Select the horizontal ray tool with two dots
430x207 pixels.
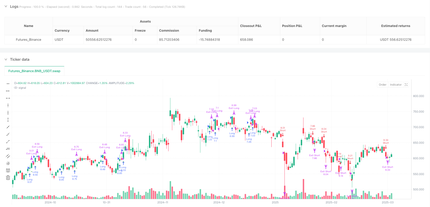pyautogui.click(x=8, y=91)
